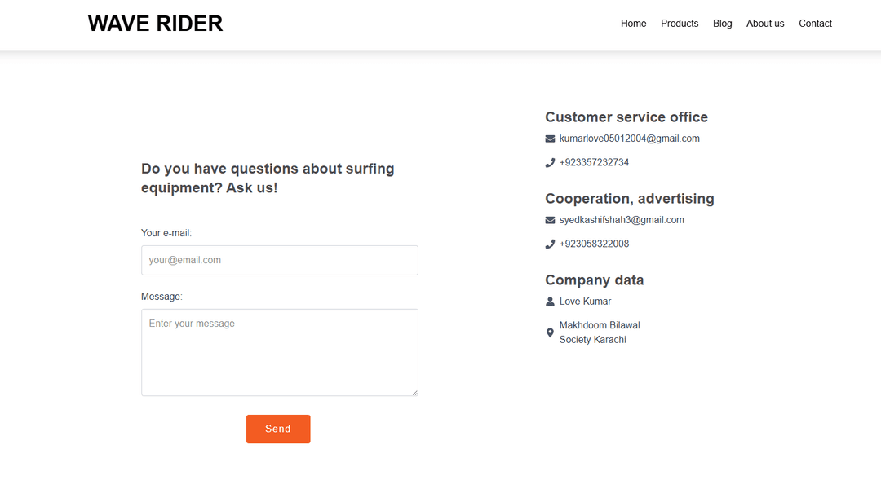
Task: Click the phone icon next to +923357232734
Action: tap(550, 163)
